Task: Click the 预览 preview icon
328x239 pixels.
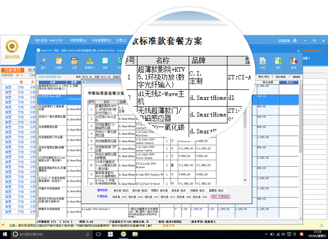Action: tap(263, 63)
